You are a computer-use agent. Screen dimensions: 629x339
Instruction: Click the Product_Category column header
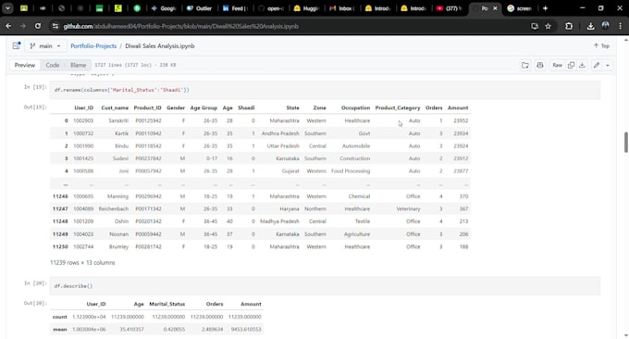398,107
